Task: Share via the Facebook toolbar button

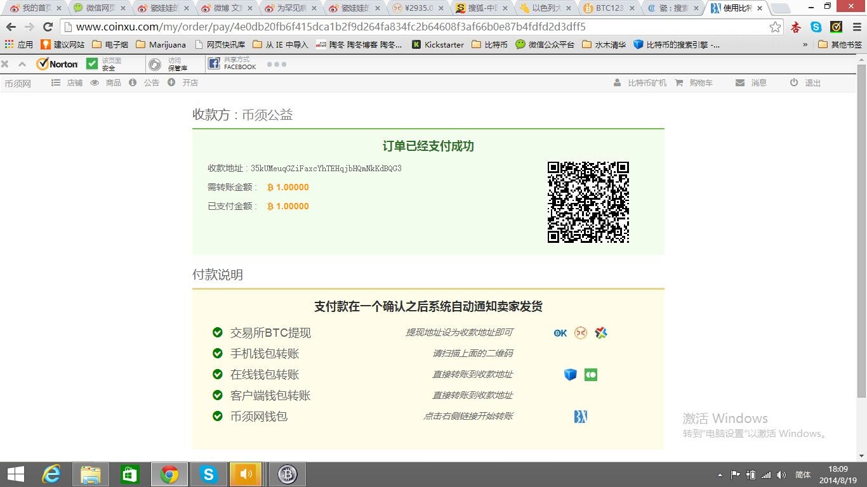Action: (x=232, y=64)
